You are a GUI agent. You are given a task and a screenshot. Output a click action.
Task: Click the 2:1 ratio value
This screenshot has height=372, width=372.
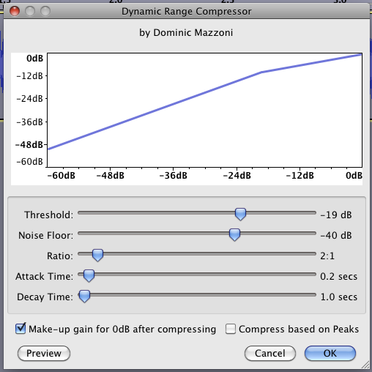point(327,256)
